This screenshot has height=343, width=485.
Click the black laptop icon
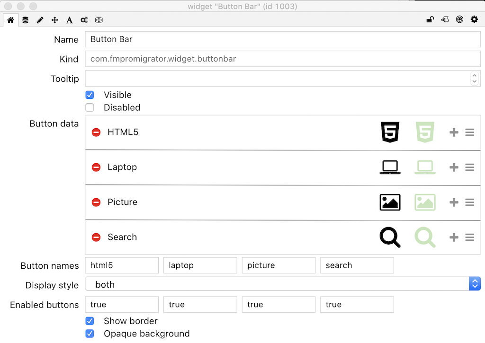[390, 167]
